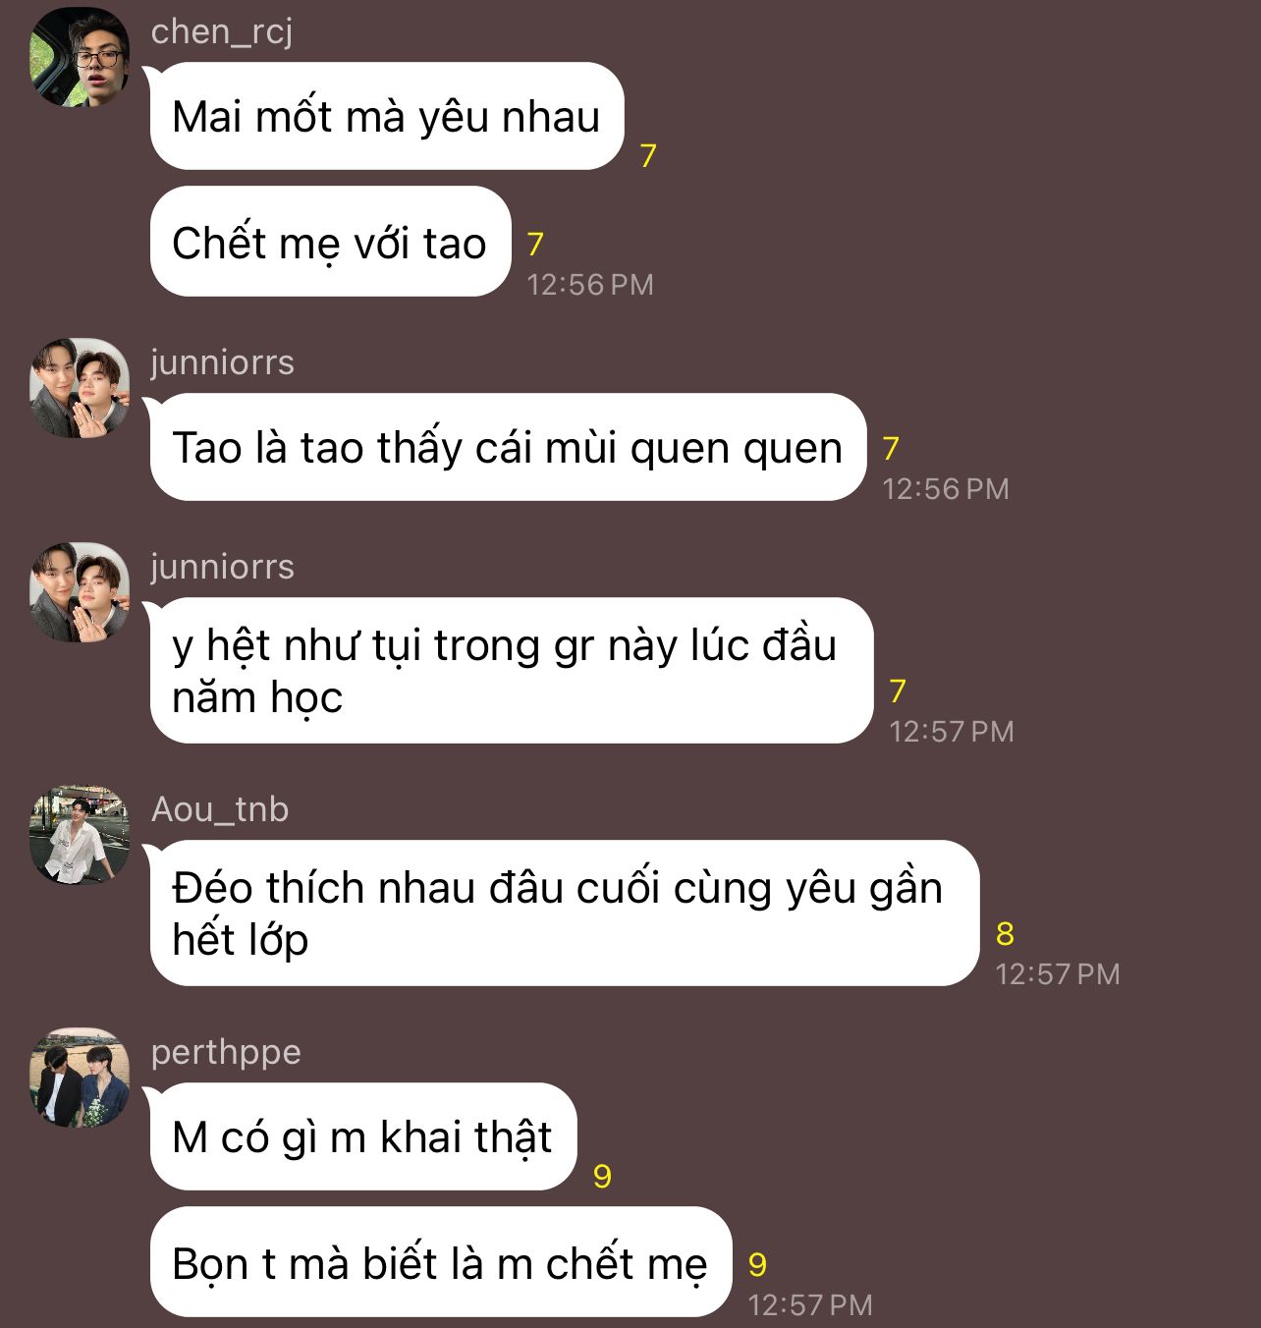Tap junniorrs avatar next to 'y hệt như' message
Viewport: 1261px width, 1328px height.
coord(80,592)
